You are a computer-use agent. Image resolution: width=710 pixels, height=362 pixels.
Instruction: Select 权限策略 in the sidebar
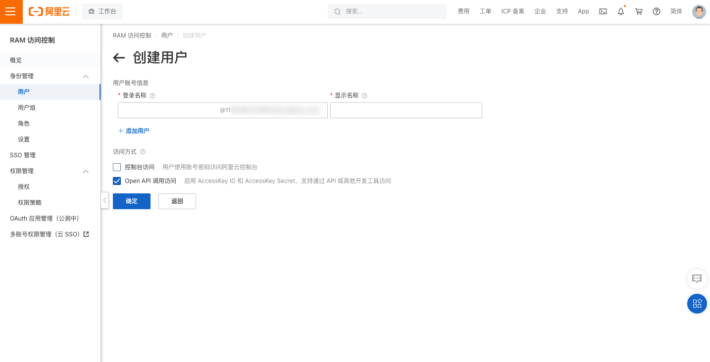29,202
